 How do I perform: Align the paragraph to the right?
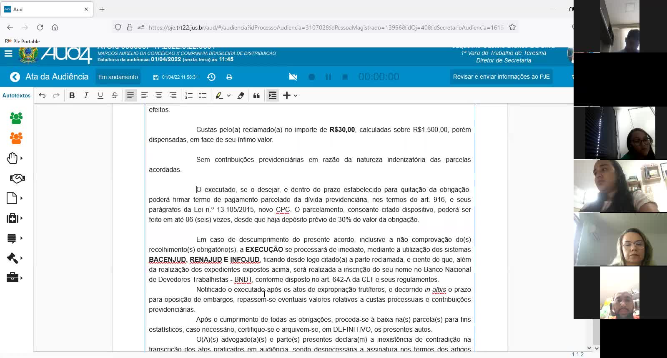pyautogui.click(x=173, y=95)
